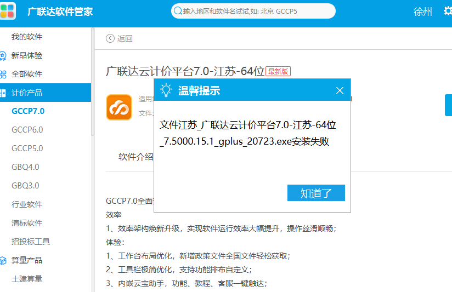Click the orange cloud pricing product icon
452x292 pixels.
coord(119,107)
